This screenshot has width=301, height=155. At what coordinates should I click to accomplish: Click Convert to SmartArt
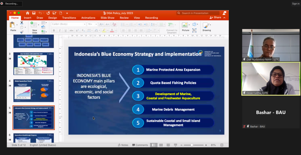pos(172,27)
